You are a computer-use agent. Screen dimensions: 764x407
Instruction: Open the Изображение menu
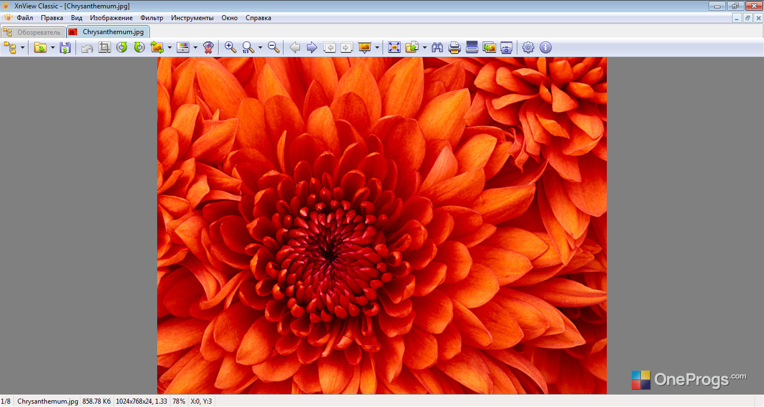[x=111, y=18]
